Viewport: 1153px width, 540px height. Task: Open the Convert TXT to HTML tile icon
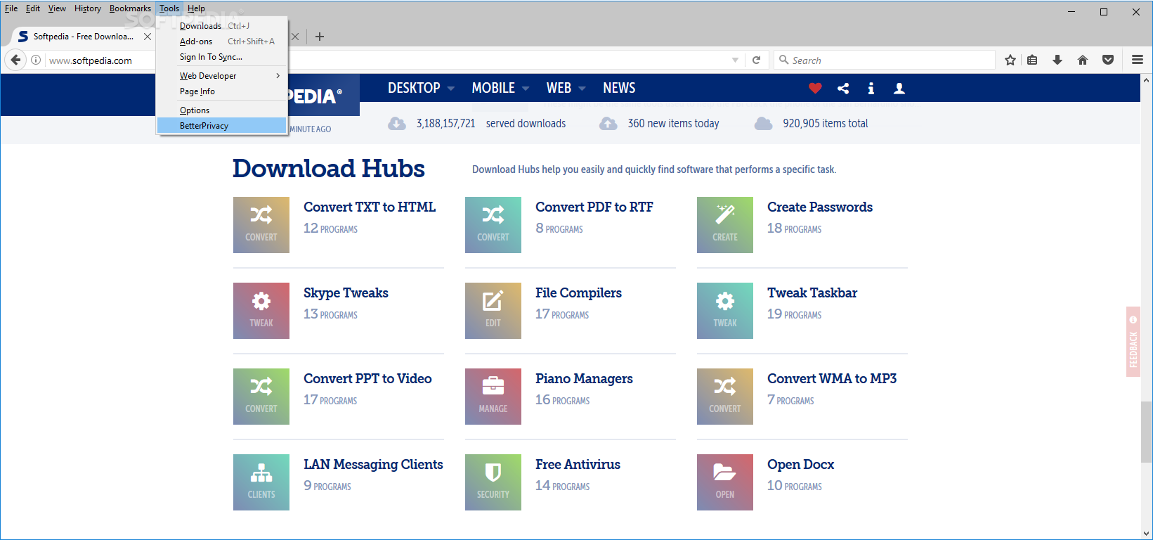(261, 225)
